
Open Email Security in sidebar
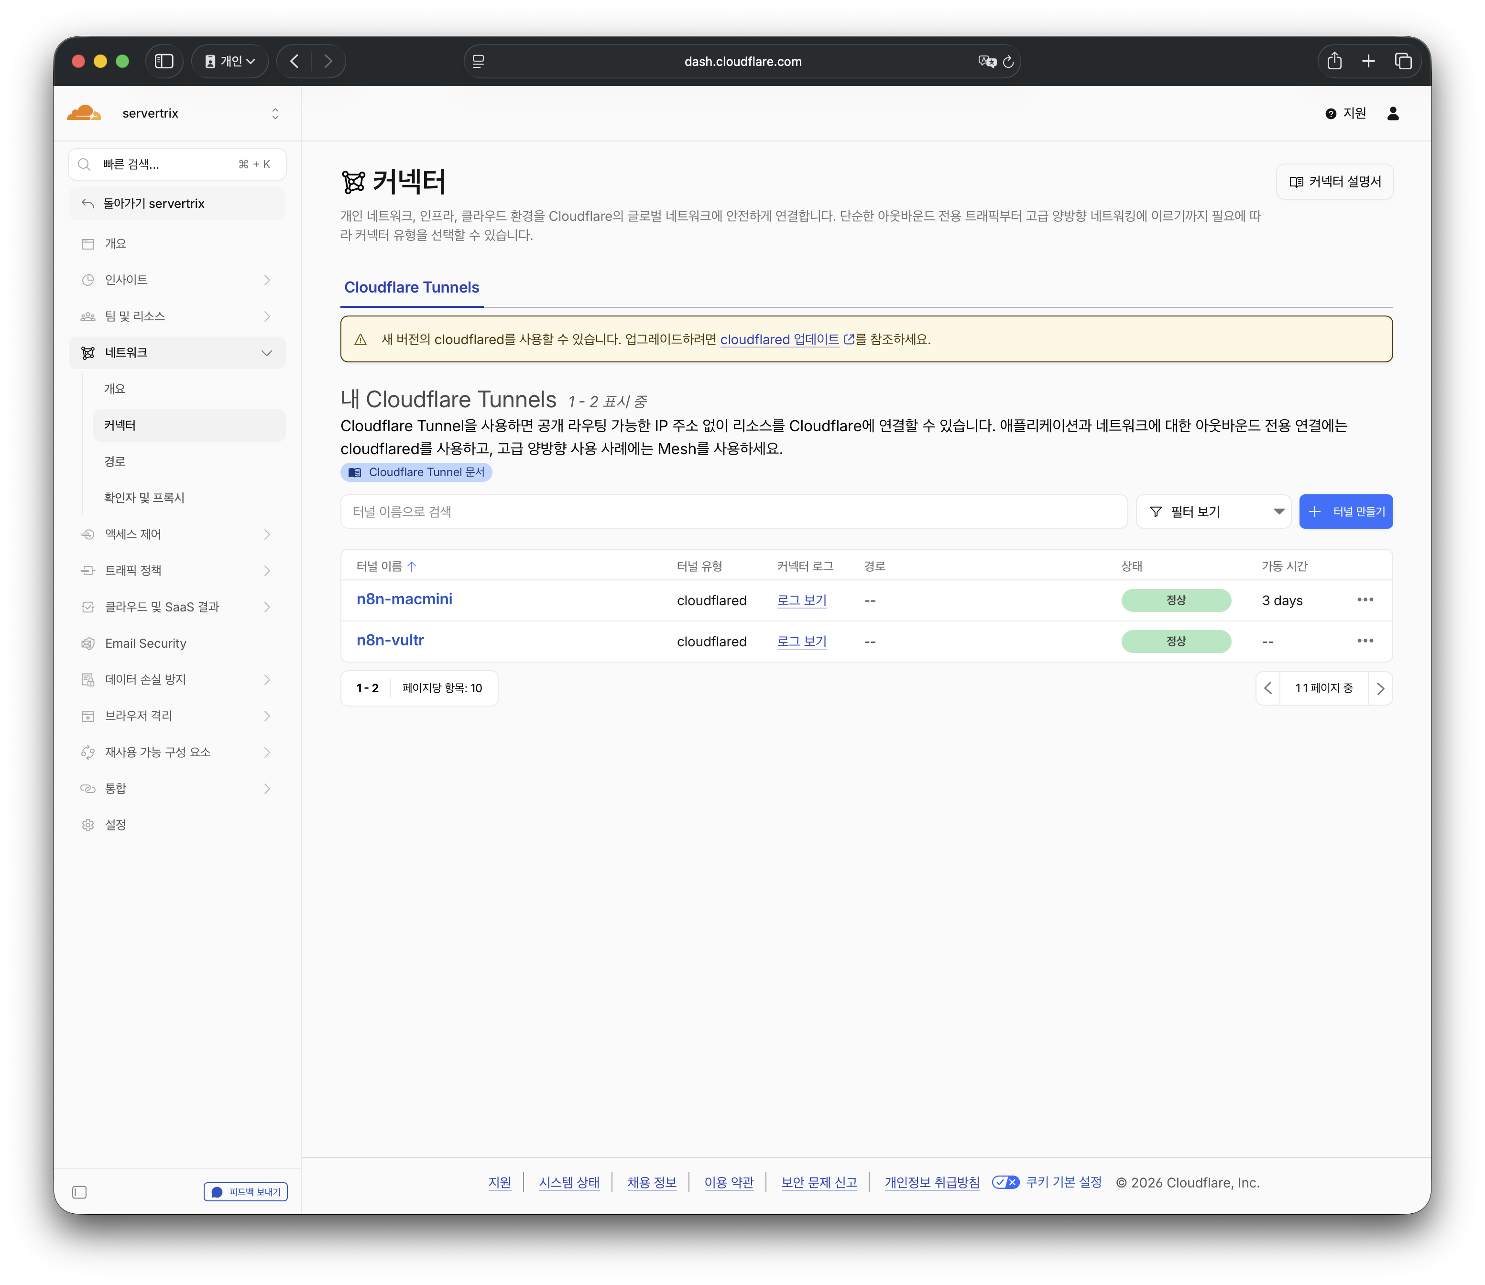click(177, 643)
